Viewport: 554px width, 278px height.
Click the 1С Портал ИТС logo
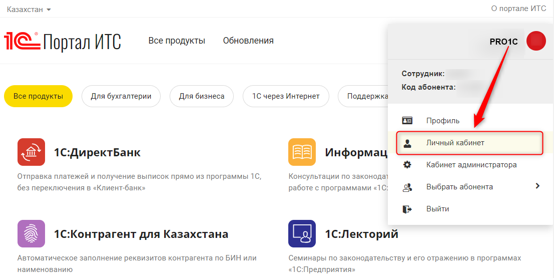coord(63,41)
